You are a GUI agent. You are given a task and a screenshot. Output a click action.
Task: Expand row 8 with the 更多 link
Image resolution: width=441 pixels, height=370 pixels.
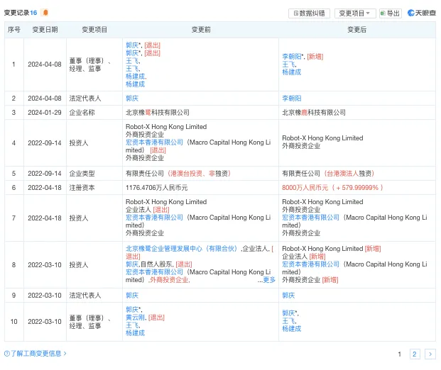268,280
